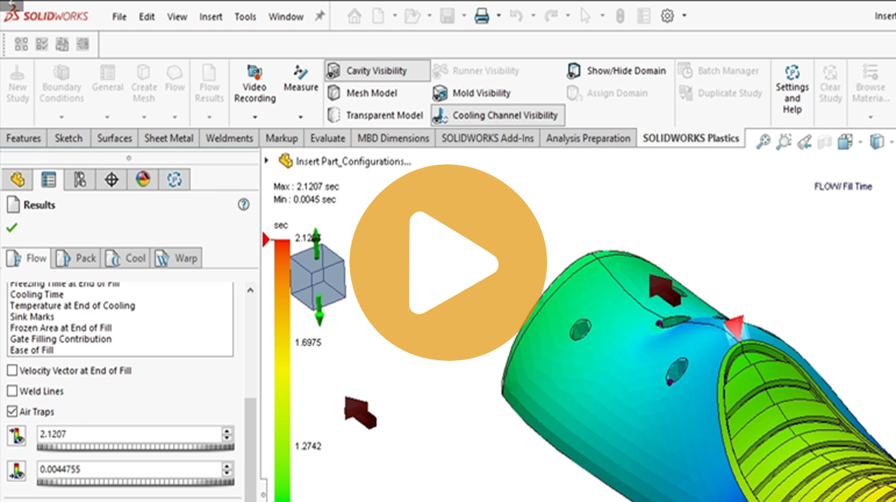The width and height of the screenshot is (896, 502).
Task: Switch to the Evaluate tab
Action: [x=328, y=138]
